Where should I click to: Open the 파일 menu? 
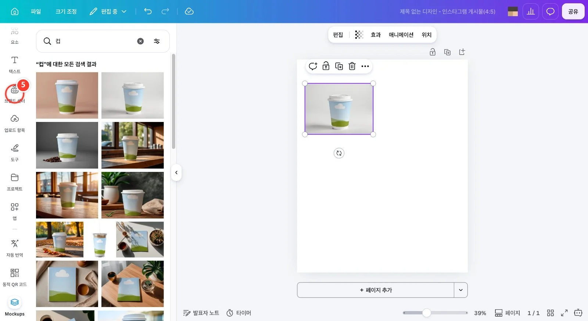tap(36, 11)
